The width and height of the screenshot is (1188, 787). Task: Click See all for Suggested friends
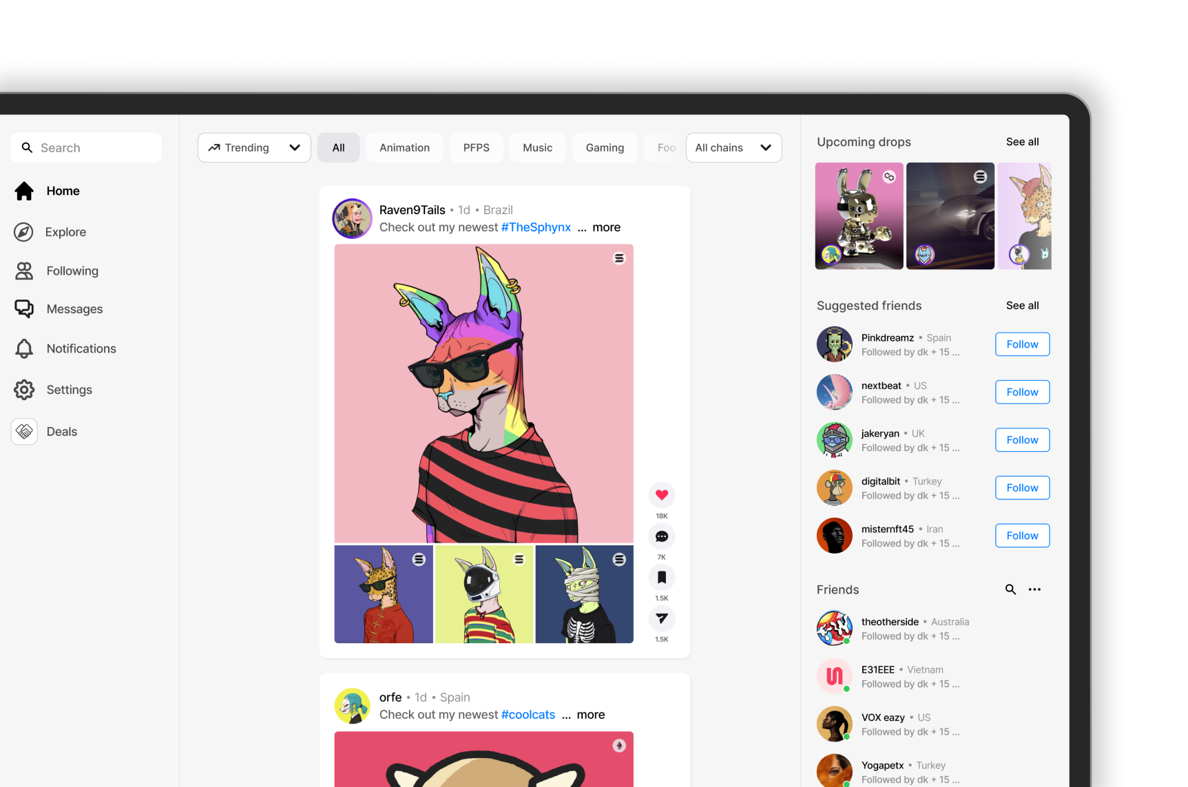[x=1022, y=306]
